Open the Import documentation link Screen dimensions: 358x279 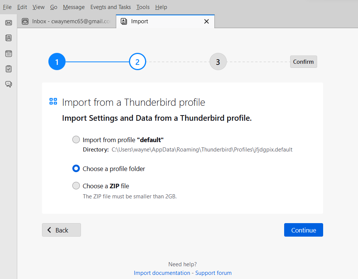[162, 273]
